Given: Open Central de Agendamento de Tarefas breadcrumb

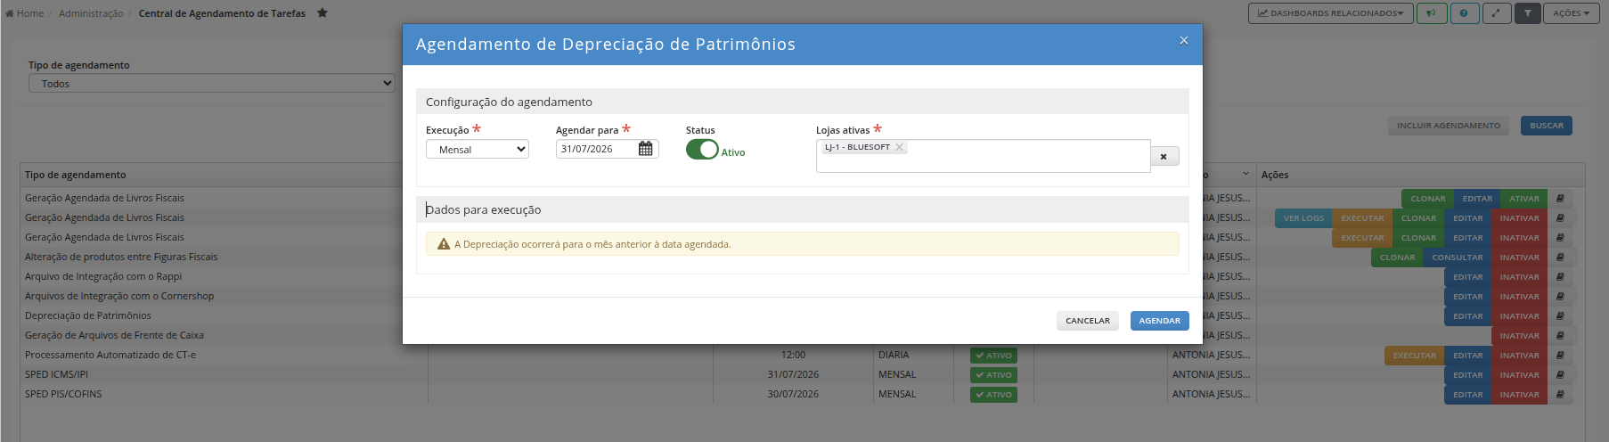Looking at the screenshot, I should pyautogui.click(x=222, y=13).
